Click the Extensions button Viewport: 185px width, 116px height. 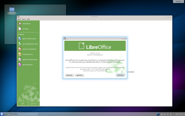[x=34, y=104]
